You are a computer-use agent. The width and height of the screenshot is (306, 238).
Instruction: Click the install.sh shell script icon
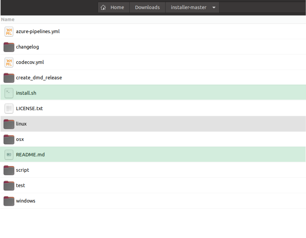click(9, 93)
